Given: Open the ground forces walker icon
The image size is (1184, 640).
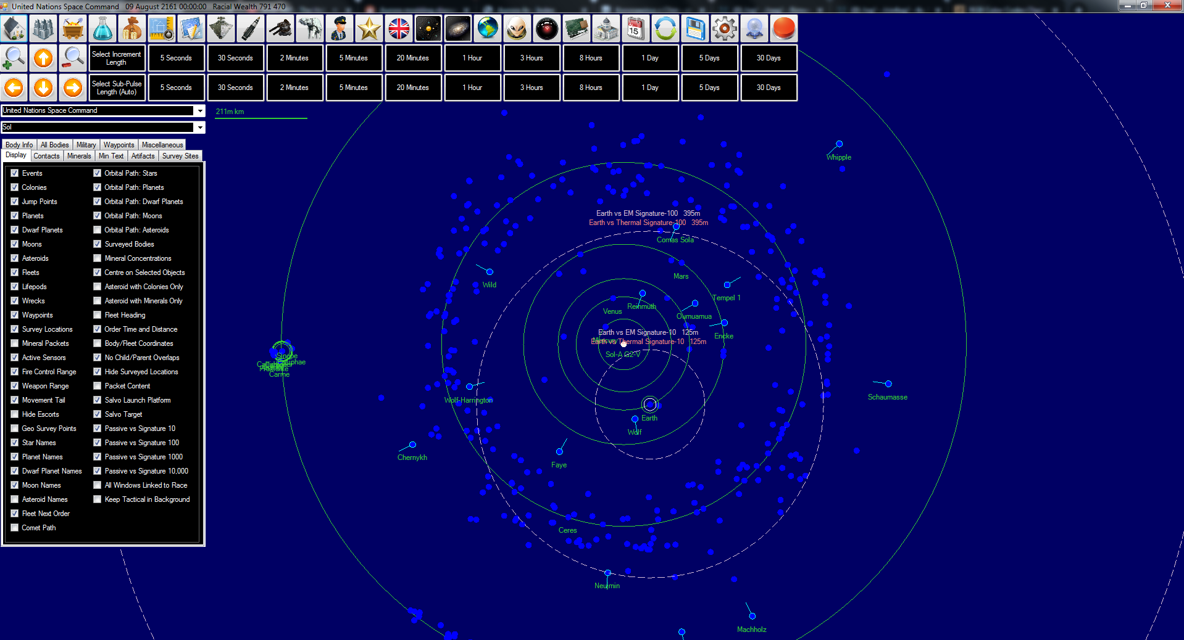Looking at the screenshot, I should 311,28.
